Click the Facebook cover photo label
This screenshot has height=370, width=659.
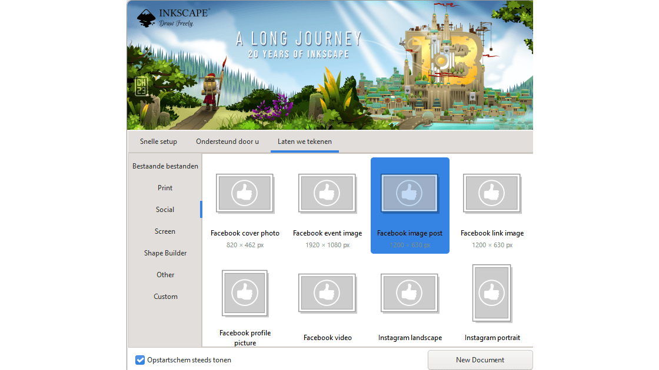tap(245, 233)
